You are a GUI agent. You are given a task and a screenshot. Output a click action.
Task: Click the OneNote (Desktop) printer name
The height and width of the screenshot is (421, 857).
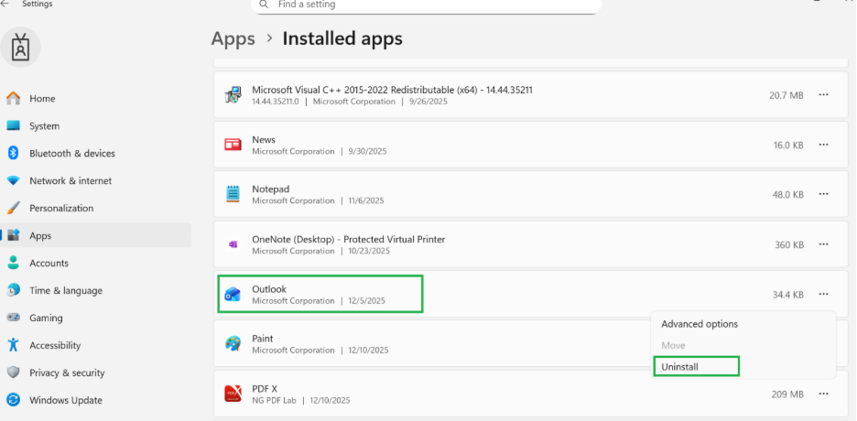click(x=348, y=239)
